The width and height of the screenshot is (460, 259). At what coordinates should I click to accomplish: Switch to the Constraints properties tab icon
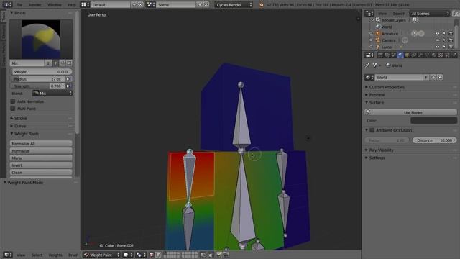click(414, 55)
